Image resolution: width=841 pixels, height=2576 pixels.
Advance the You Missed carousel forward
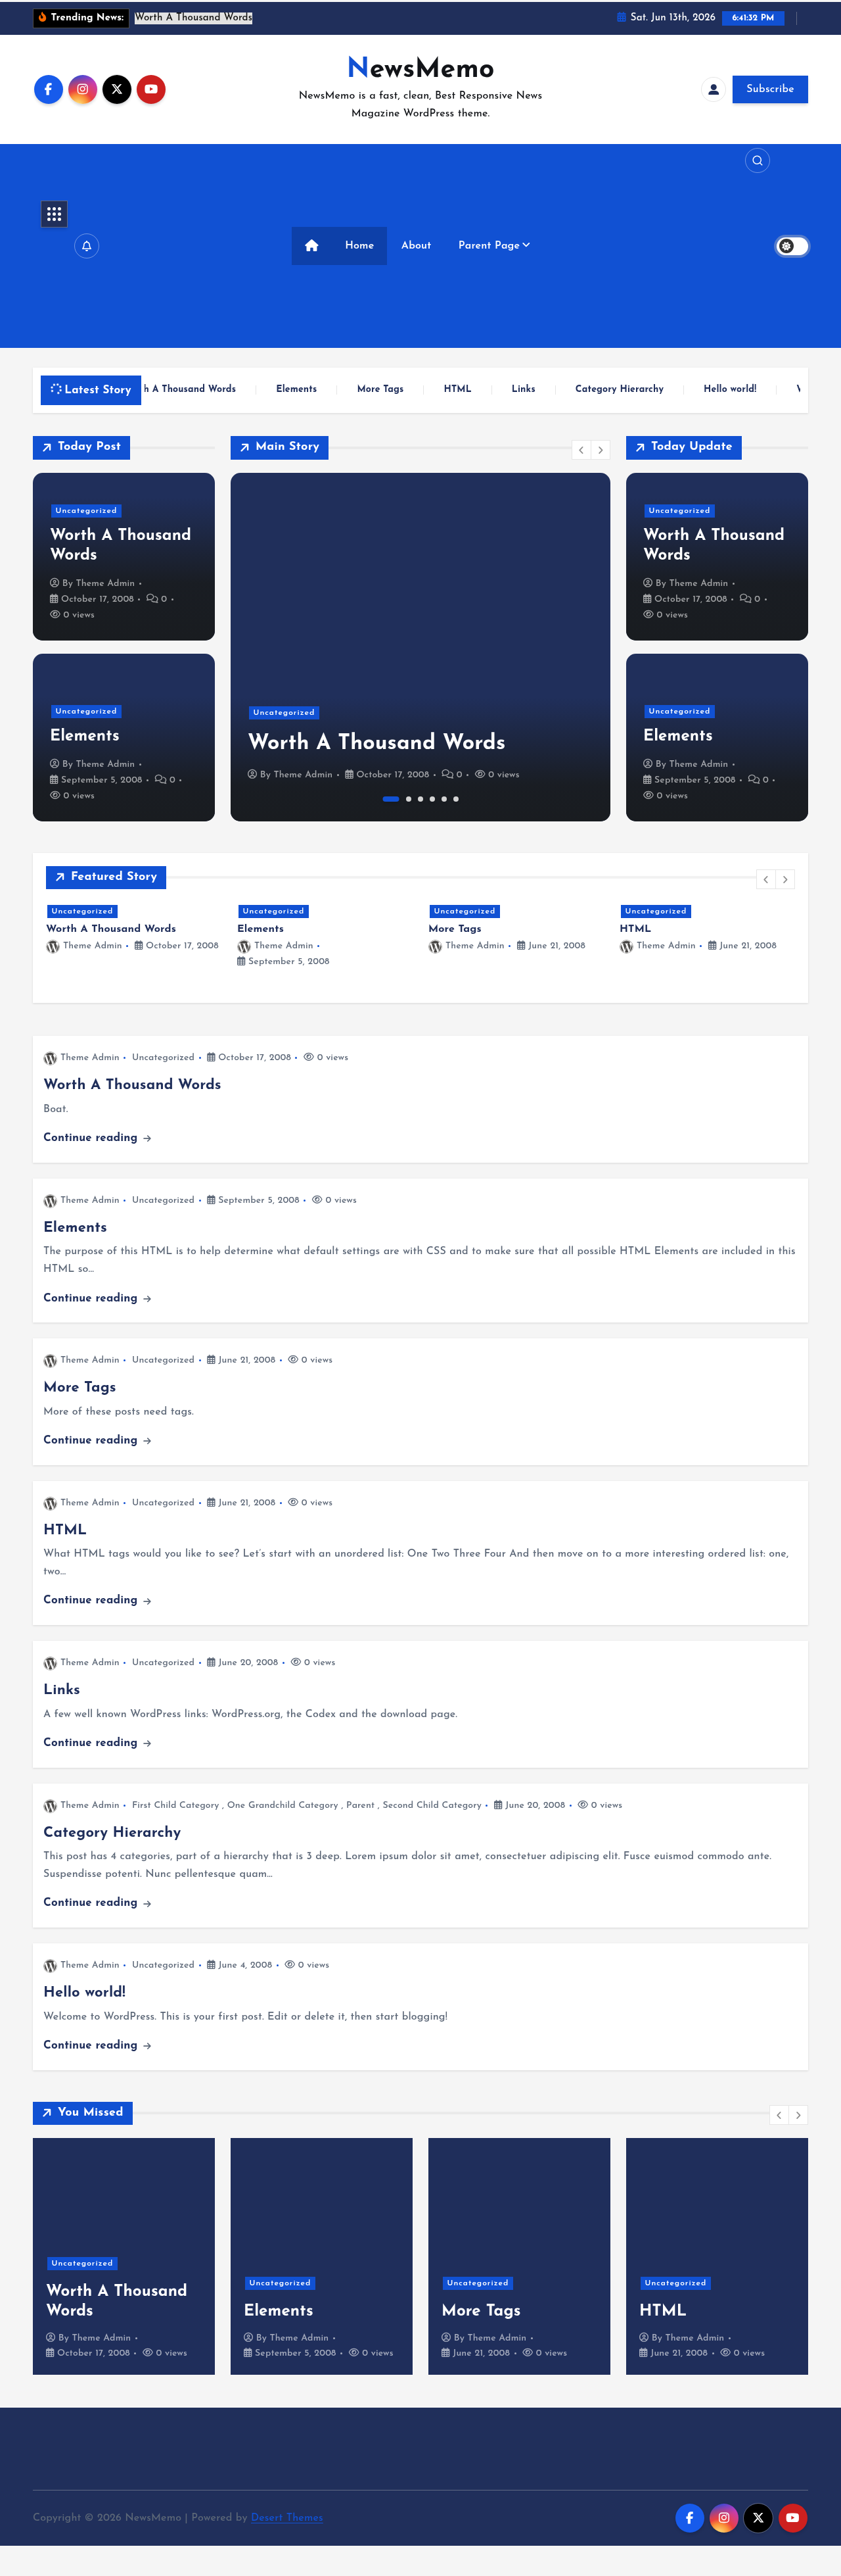[798, 2114]
